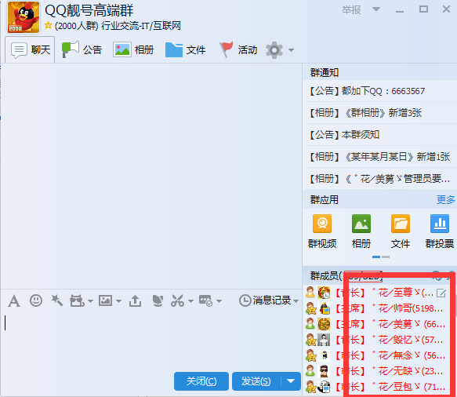Expand the send button options arrow

click(291, 381)
